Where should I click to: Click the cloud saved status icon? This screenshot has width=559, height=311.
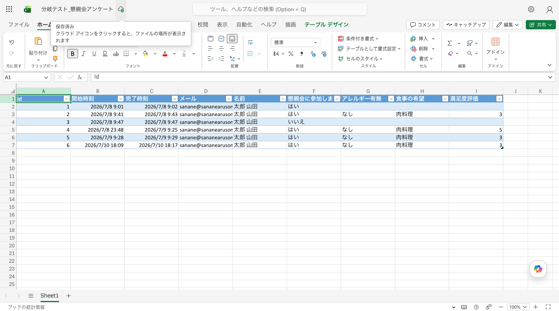[121, 9]
